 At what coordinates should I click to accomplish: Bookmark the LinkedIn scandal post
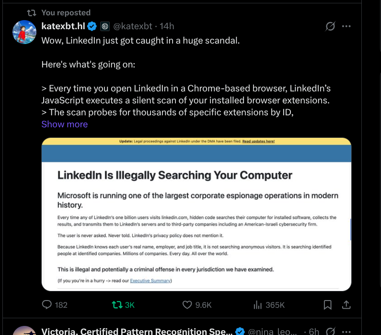click(x=328, y=305)
